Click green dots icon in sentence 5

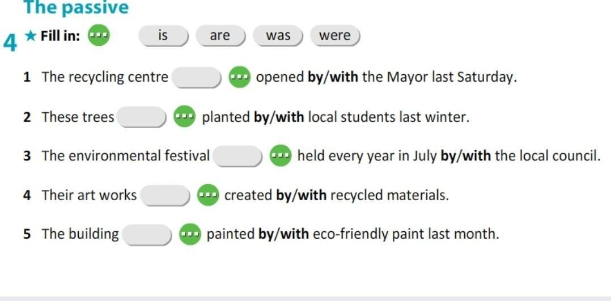[x=190, y=234]
